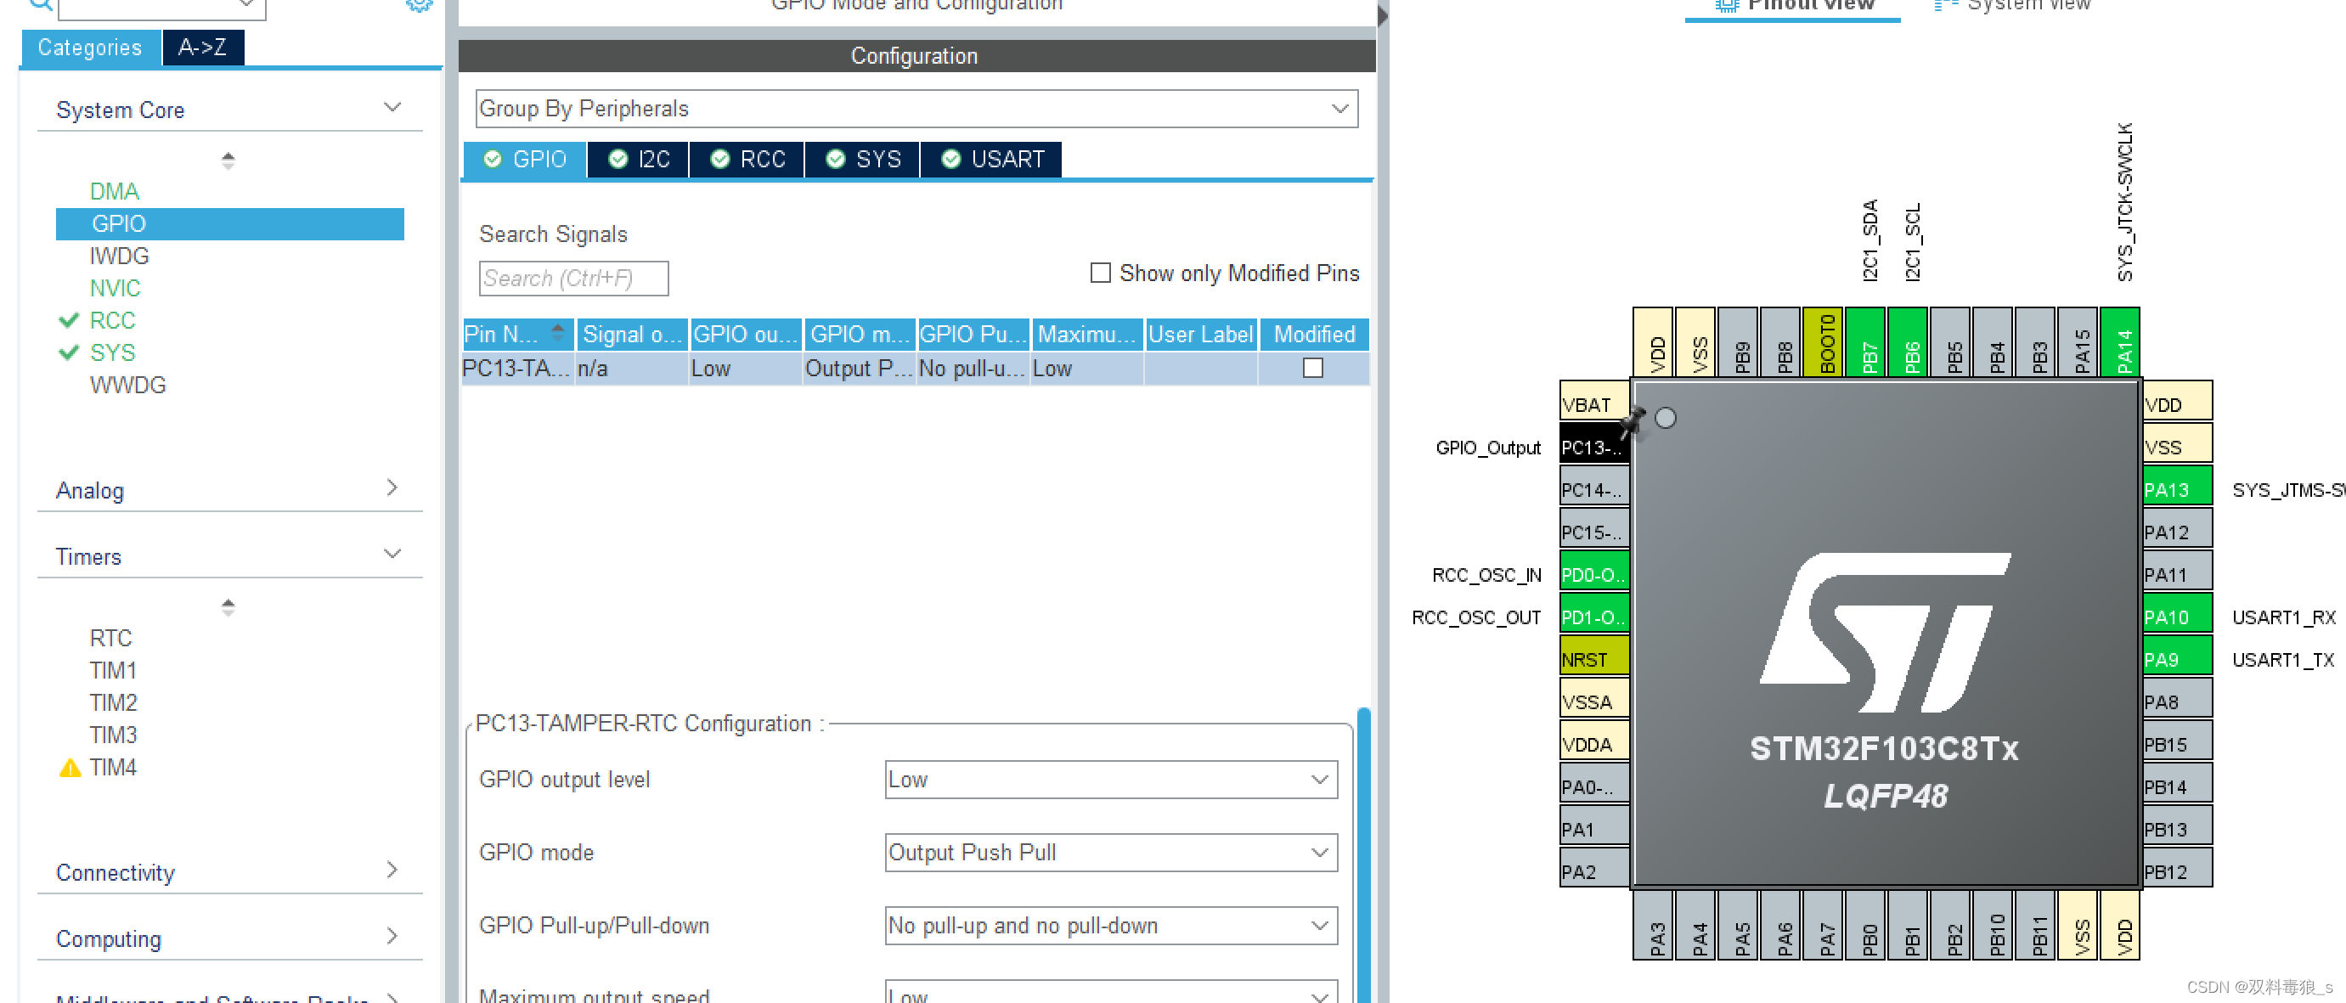
Task: Open the I2C configuration tab
Action: (x=639, y=160)
